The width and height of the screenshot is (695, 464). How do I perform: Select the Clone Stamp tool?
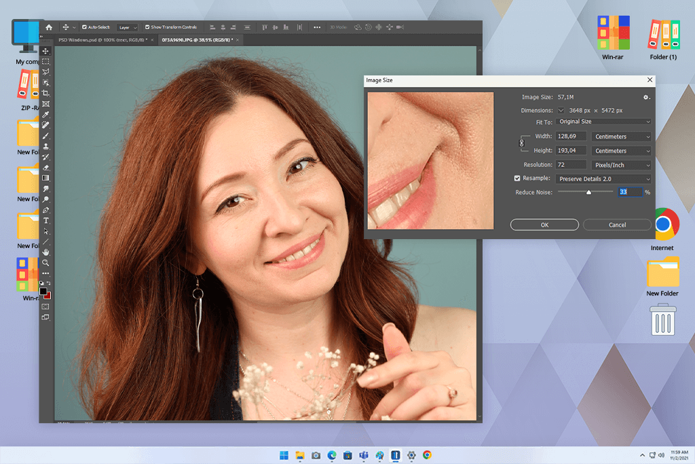click(x=45, y=146)
